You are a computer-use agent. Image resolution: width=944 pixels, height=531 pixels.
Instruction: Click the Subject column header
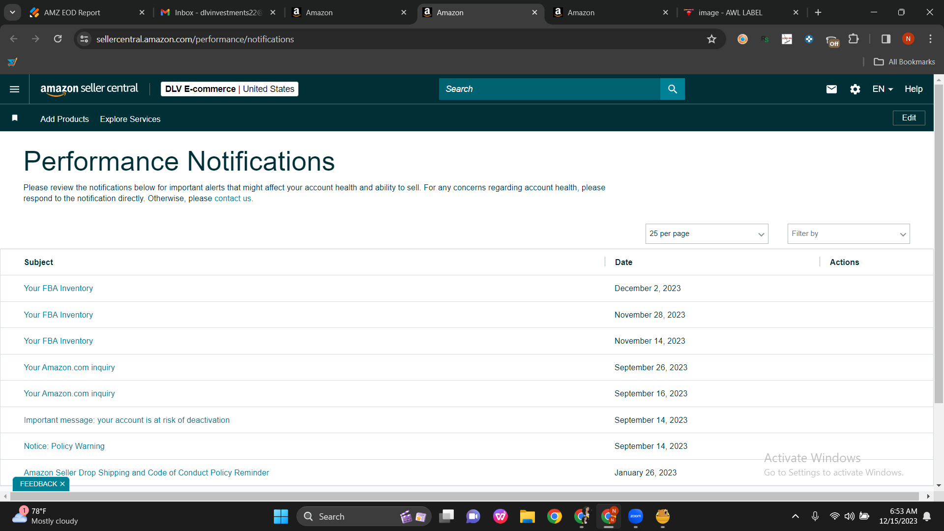[x=39, y=262]
